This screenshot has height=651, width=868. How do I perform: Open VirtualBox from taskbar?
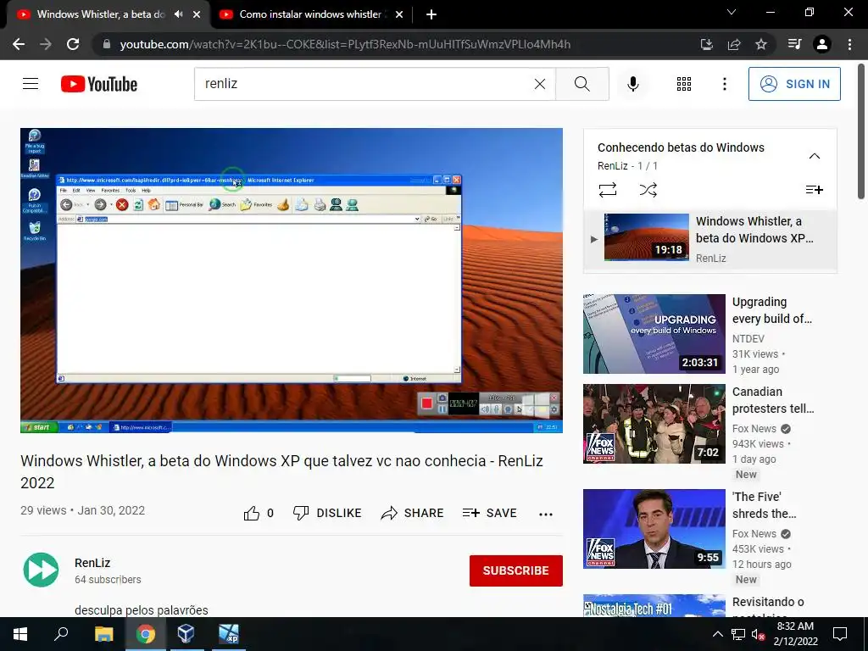pyautogui.click(x=186, y=634)
